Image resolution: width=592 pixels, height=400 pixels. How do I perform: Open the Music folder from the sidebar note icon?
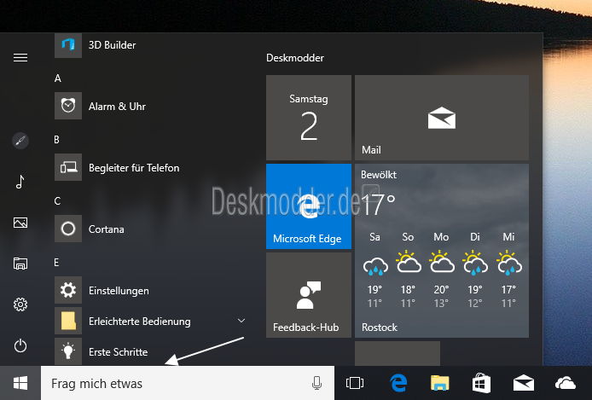[x=20, y=182]
